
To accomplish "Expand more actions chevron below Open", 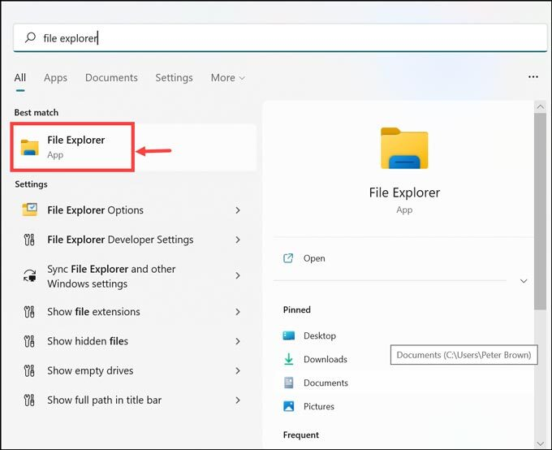I will [524, 281].
